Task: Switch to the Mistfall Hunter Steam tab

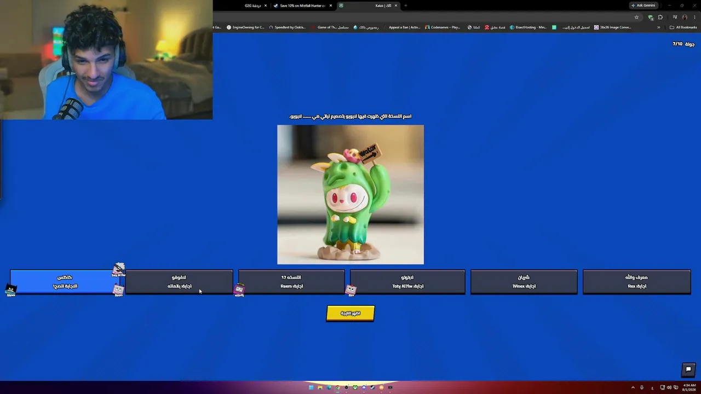Action: [x=303, y=5]
